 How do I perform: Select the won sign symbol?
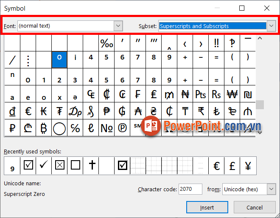pos(232,94)
